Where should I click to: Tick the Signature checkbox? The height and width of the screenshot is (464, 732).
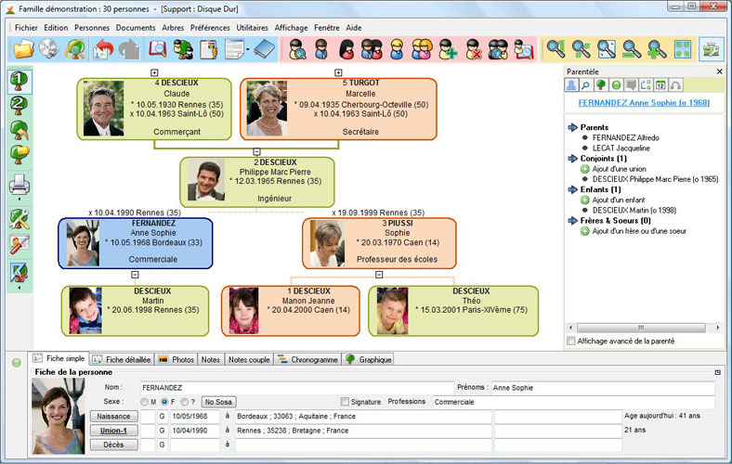345,402
